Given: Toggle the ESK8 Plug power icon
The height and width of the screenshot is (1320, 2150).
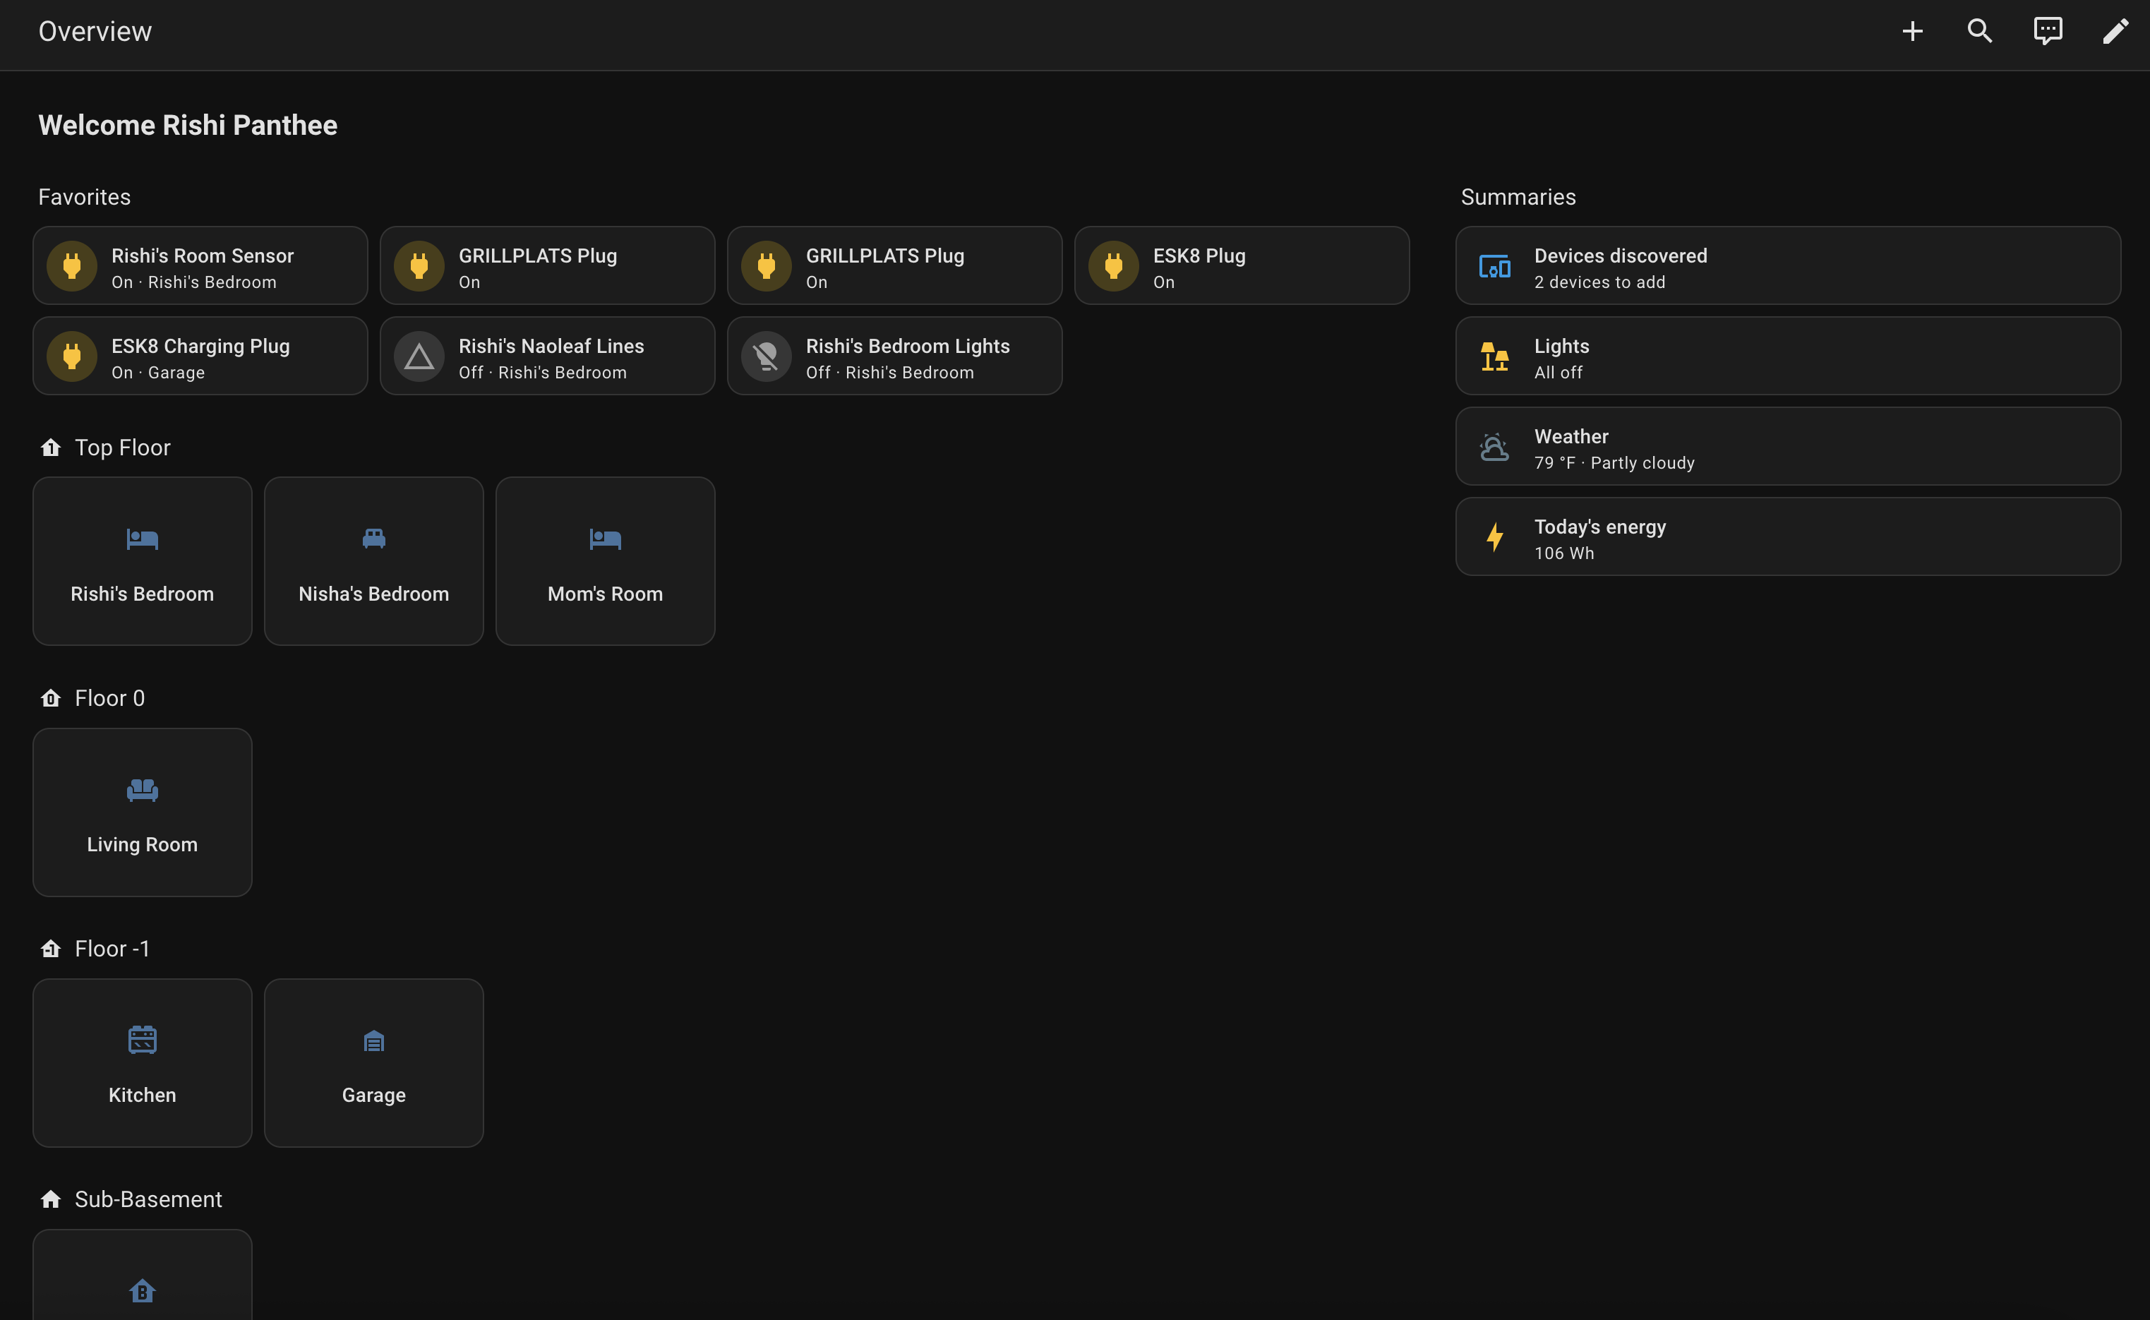Looking at the screenshot, I should tap(1114, 266).
